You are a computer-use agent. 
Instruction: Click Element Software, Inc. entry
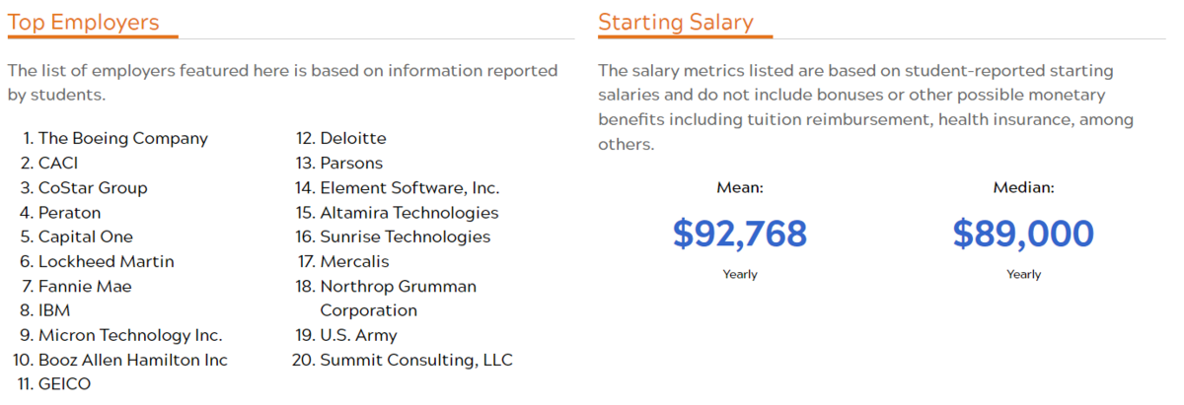(x=409, y=187)
